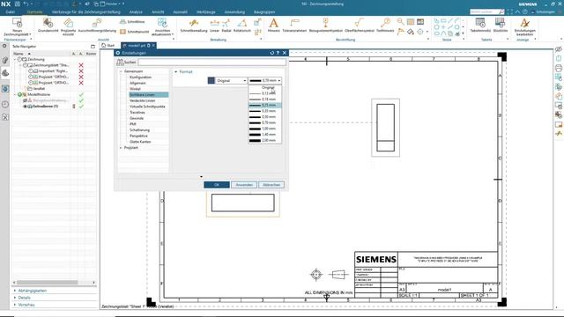Select Glatte Kanten in settings tree
564x317 pixels.
pos(140,142)
